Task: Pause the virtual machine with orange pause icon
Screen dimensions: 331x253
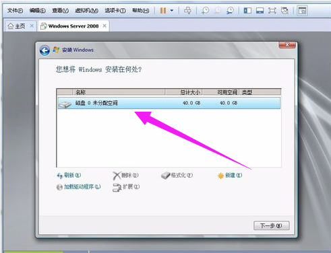Action: pyautogui.click(x=163, y=11)
